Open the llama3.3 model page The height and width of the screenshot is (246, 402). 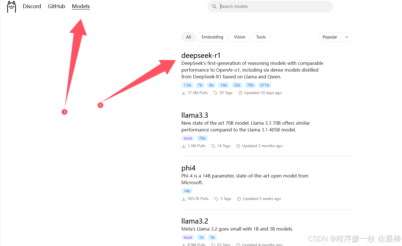(x=195, y=115)
